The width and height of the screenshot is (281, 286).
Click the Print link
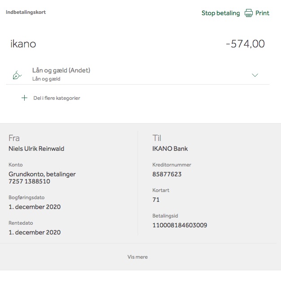click(262, 13)
